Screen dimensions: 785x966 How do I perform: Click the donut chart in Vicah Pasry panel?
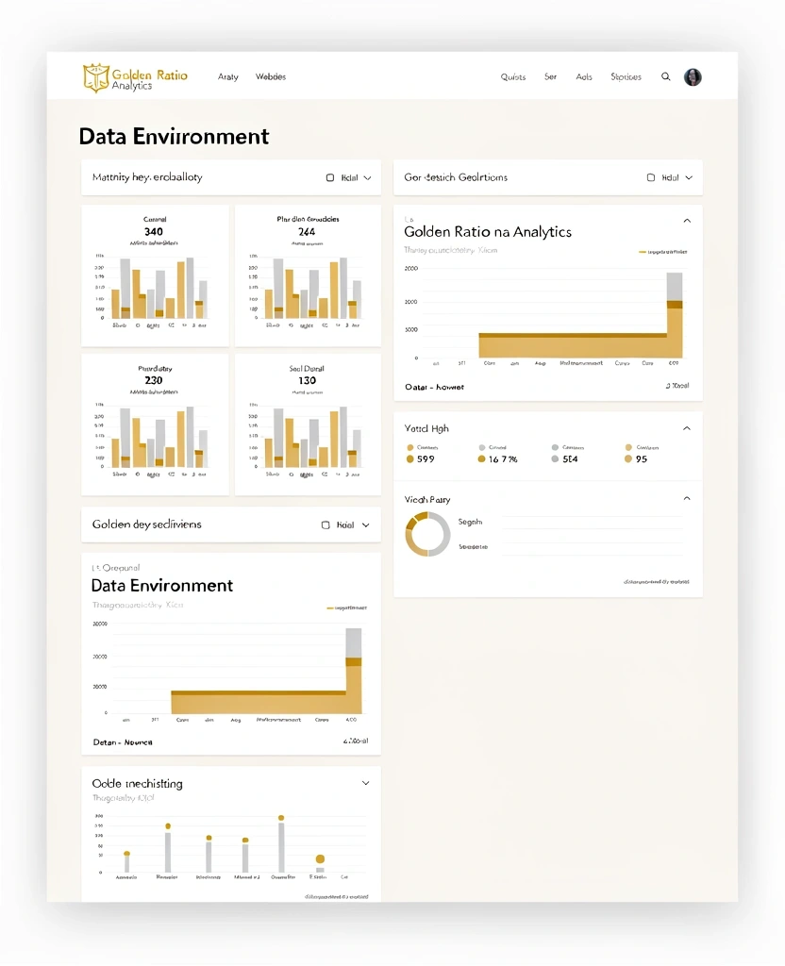pos(426,533)
